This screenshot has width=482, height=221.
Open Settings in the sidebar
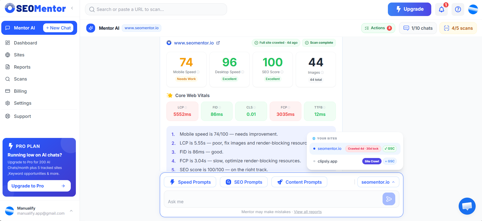(23, 103)
